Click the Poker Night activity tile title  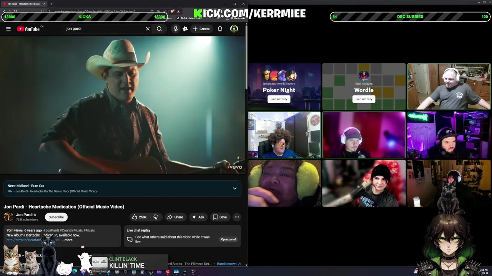tap(279, 90)
